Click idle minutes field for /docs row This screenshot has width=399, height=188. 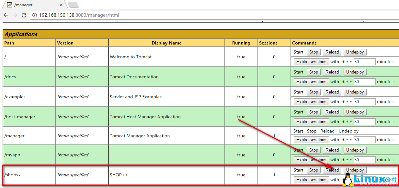pos(364,82)
